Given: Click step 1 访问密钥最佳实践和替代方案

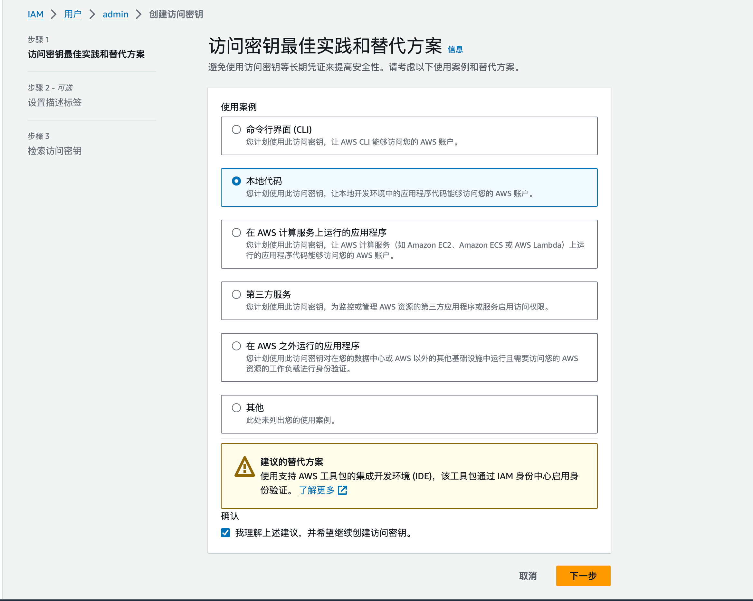Looking at the screenshot, I should (x=86, y=54).
